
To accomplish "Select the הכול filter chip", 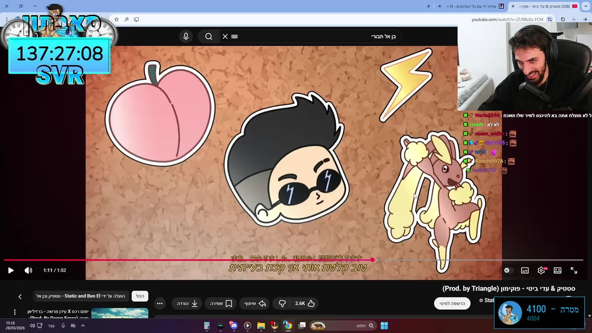I will click(x=140, y=296).
